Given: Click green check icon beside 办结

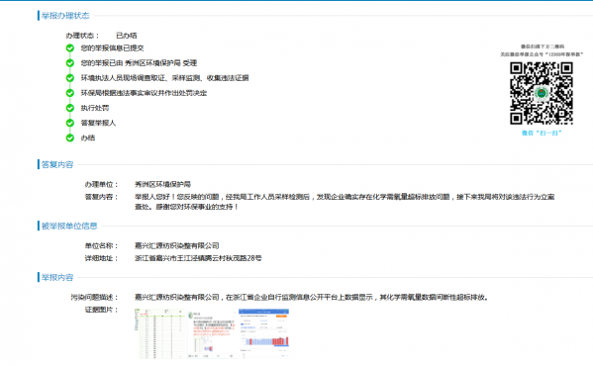Looking at the screenshot, I should pyautogui.click(x=70, y=137).
